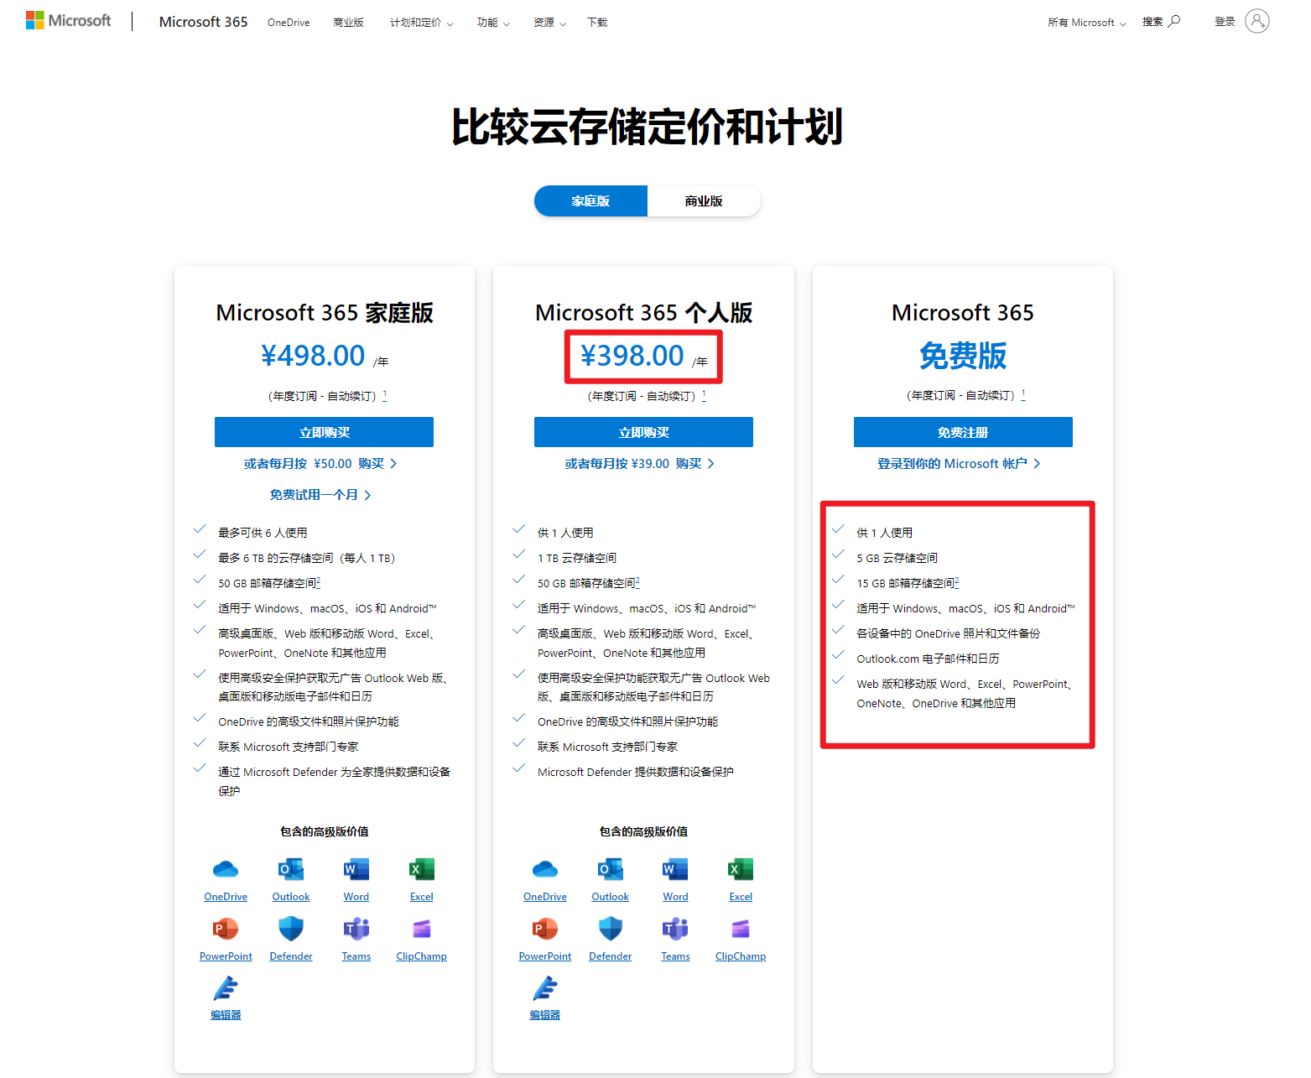This screenshot has height=1078, width=1311.
Task: Click 搜索 text in header
Action: click(x=1152, y=22)
